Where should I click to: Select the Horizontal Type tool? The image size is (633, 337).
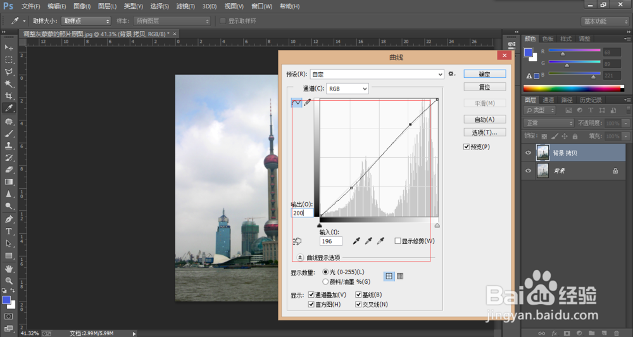click(x=8, y=231)
